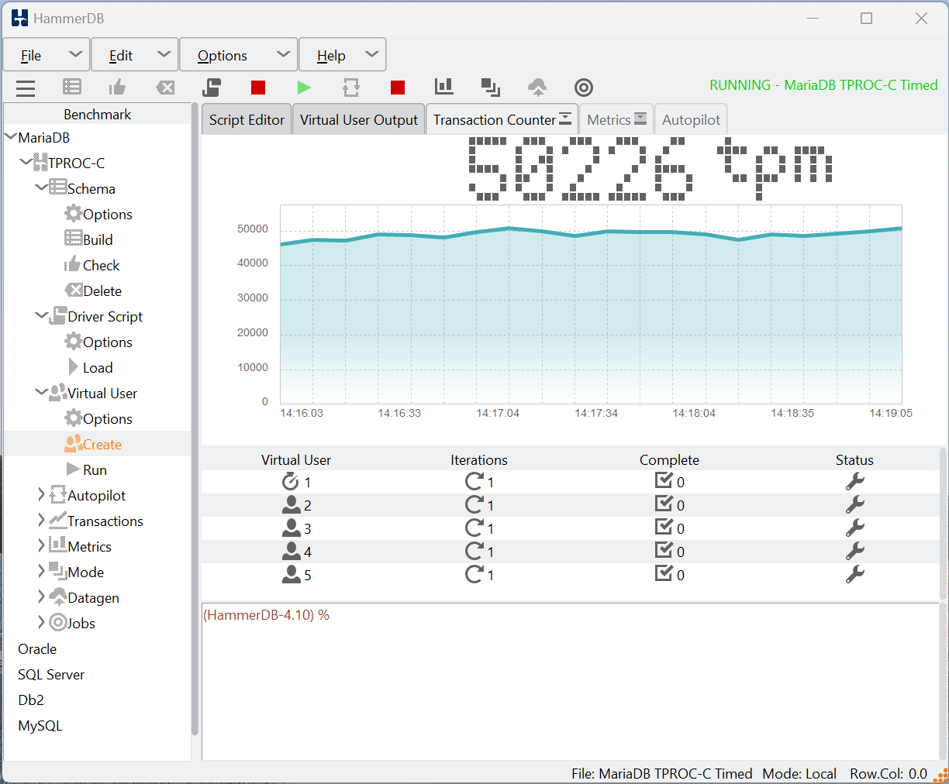Viewport: 949px width, 784px height.
Task: Click the Schema Build toolbar icon
Action: (72, 88)
